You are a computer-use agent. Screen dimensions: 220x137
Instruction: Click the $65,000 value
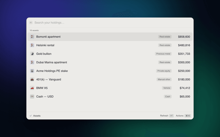tap(185, 97)
